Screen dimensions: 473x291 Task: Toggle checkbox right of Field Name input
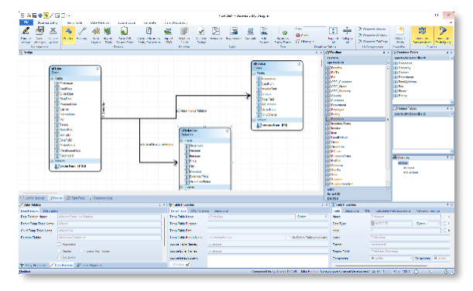click(x=445, y=217)
